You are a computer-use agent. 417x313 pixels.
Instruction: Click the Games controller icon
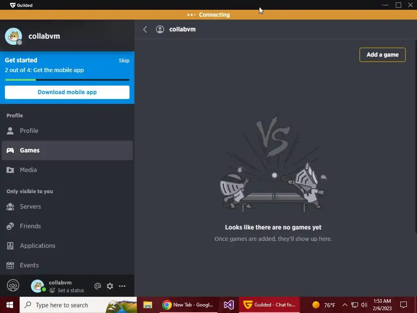tap(10, 150)
